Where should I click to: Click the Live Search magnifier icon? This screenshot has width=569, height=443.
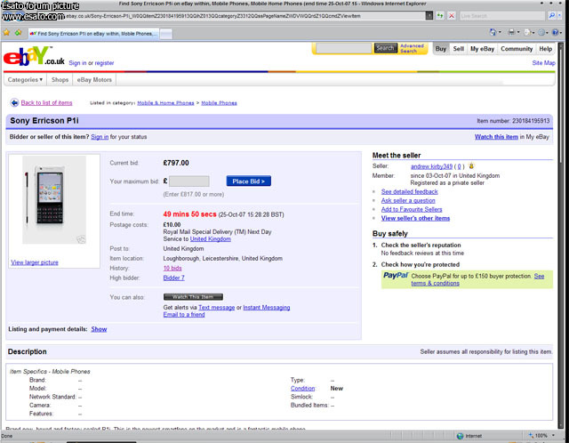pyautogui.click(x=551, y=16)
